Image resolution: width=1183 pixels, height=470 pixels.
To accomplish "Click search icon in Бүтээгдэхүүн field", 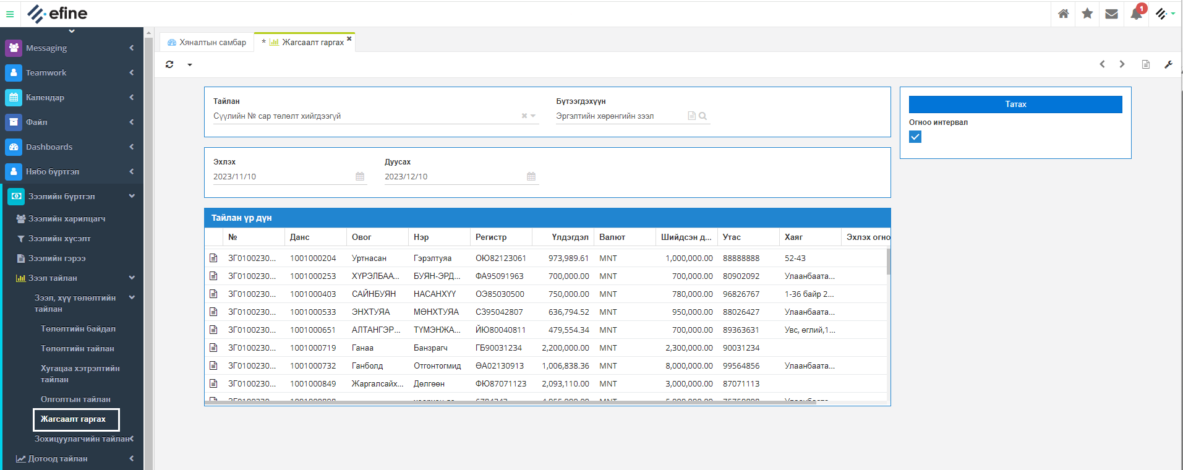I will (703, 116).
